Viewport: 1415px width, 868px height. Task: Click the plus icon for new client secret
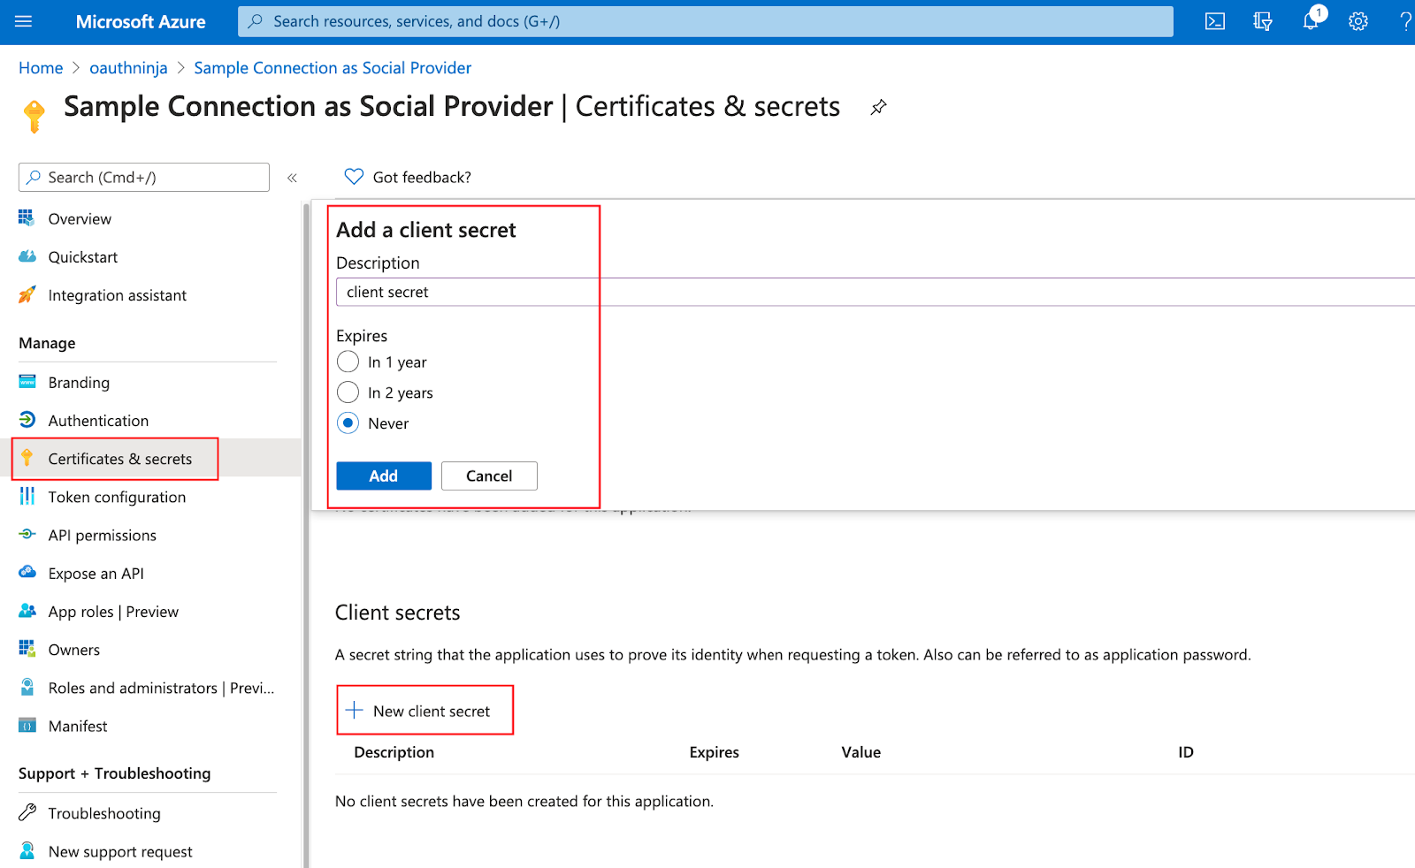pos(355,710)
